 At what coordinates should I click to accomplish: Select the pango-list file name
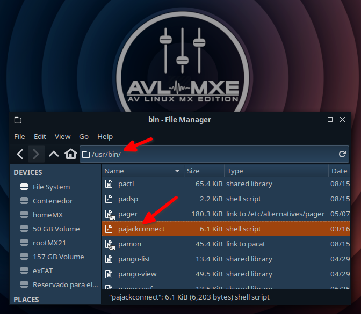click(x=134, y=259)
